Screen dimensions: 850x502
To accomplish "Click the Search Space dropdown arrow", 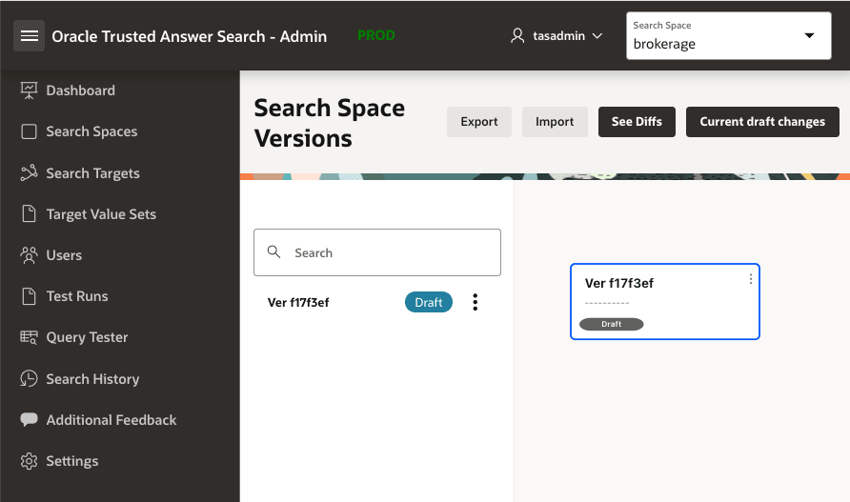I will click(809, 36).
